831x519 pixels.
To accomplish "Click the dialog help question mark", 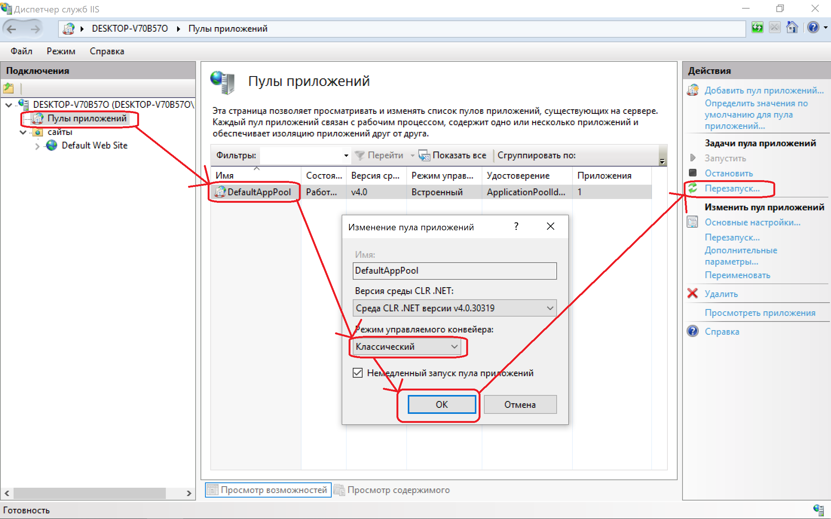I will [x=516, y=226].
